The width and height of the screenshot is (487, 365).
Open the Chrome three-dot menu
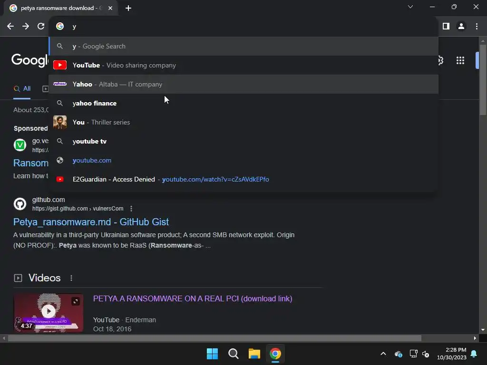point(477,27)
